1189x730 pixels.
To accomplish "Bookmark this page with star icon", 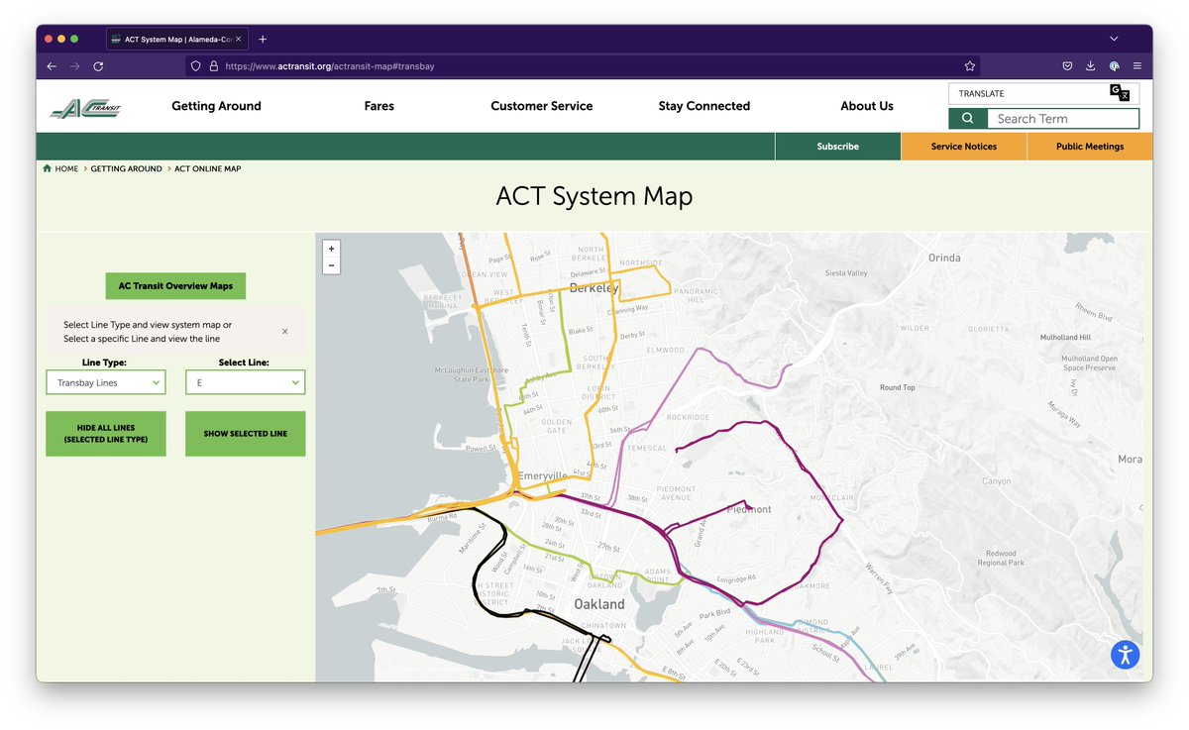I will (x=970, y=66).
